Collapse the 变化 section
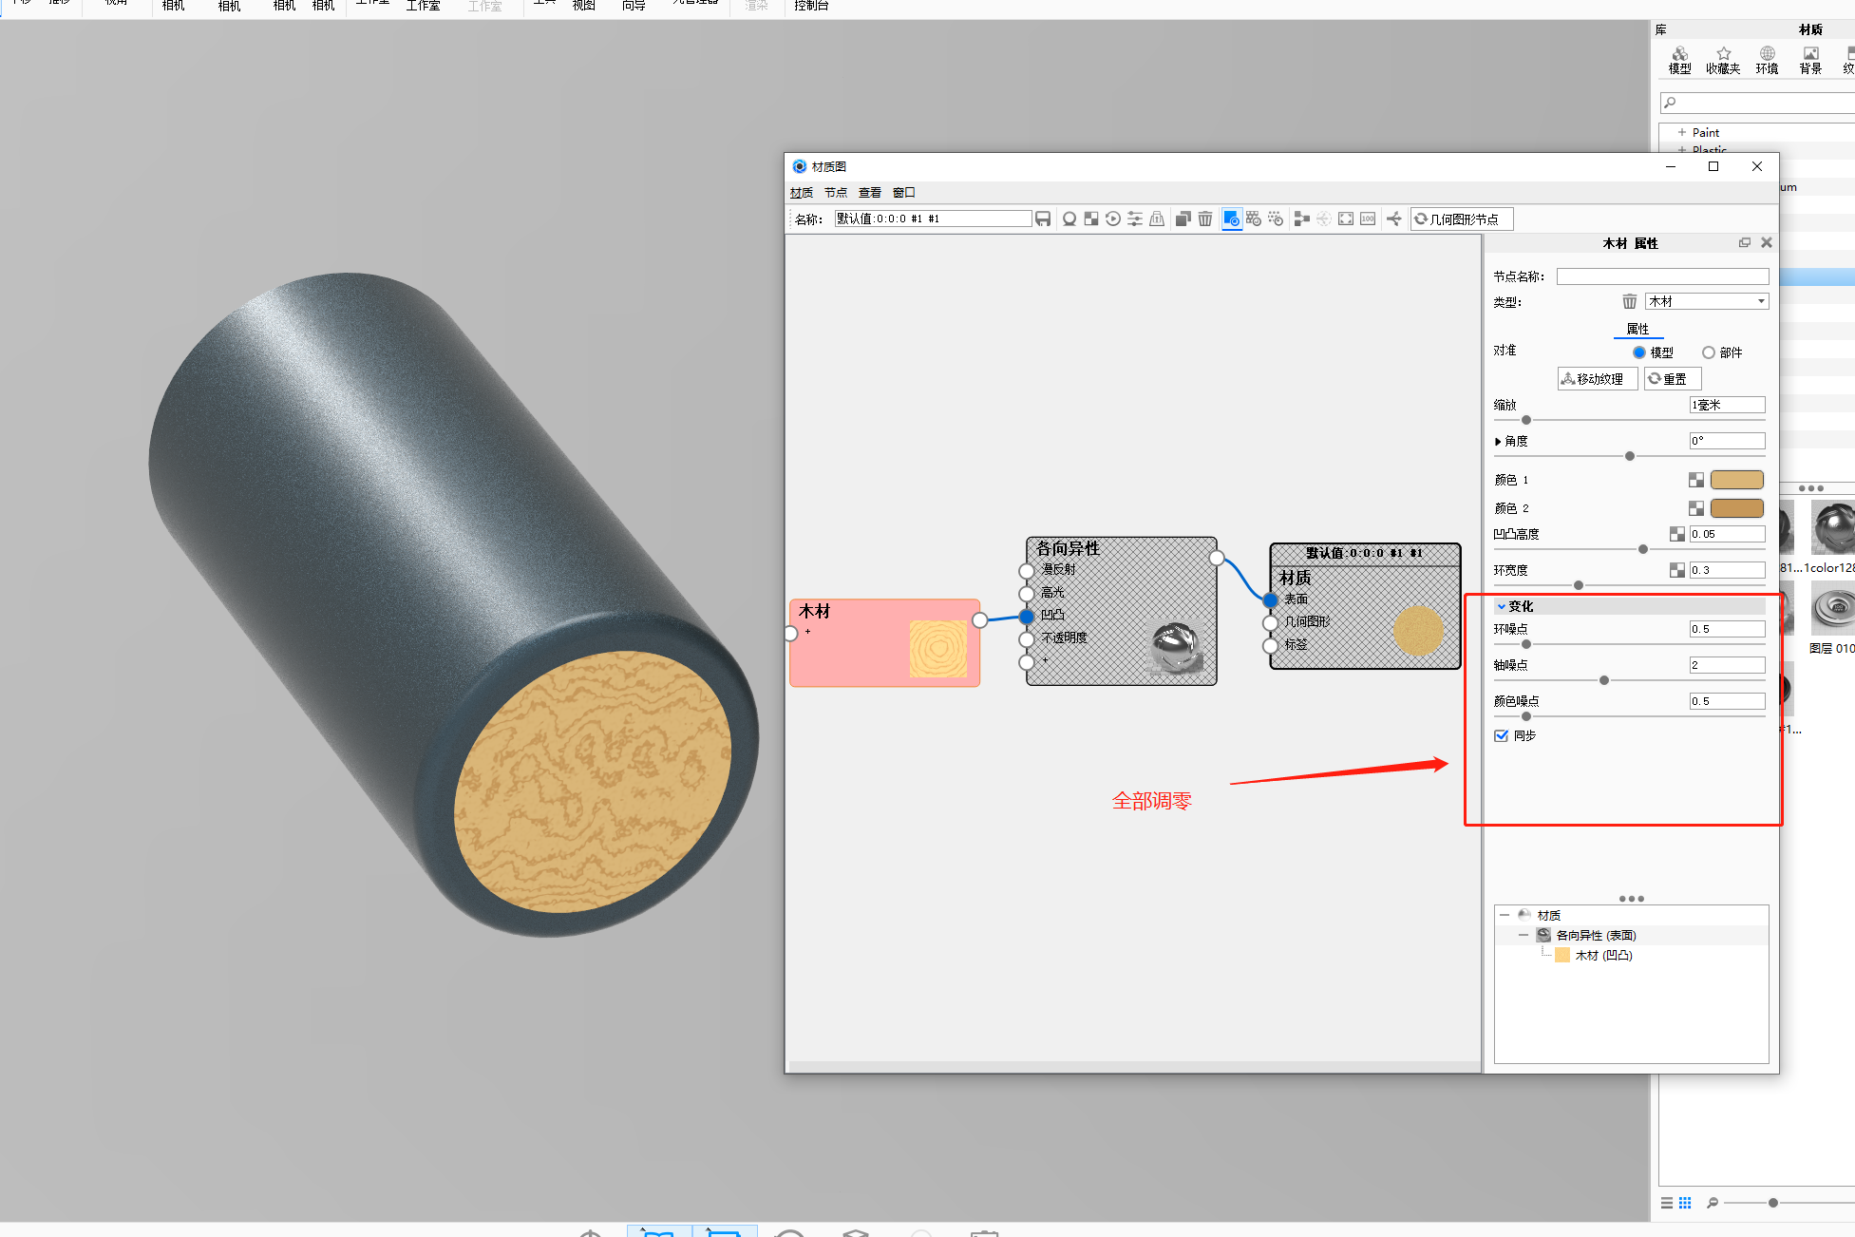The width and height of the screenshot is (1855, 1237). click(1502, 606)
